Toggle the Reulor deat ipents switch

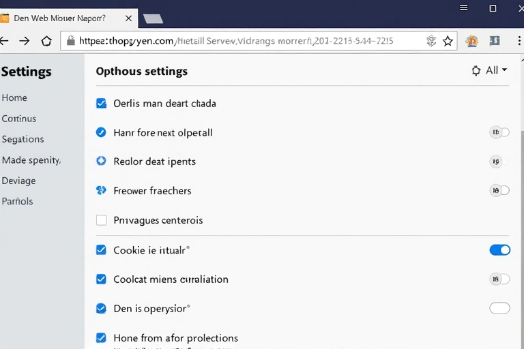click(499, 162)
